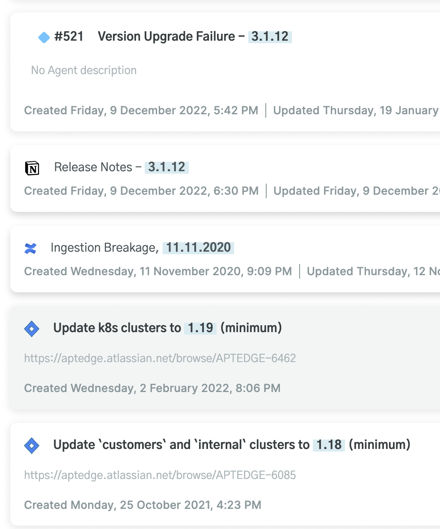Open the Notion icon on Release Notes card

(32, 168)
